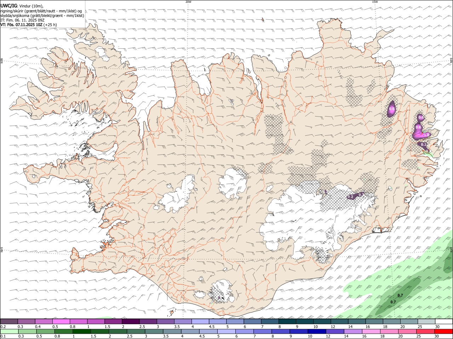This screenshot has height=339, width=453.
Task: Pick the light gray swatch labeled 25
Action: pyautogui.click(x=426, y=321)
